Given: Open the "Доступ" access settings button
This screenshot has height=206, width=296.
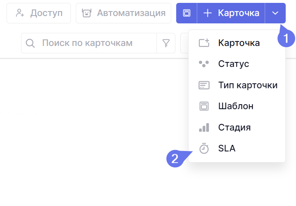Looking at the screenshot, I should coord(39,13).
